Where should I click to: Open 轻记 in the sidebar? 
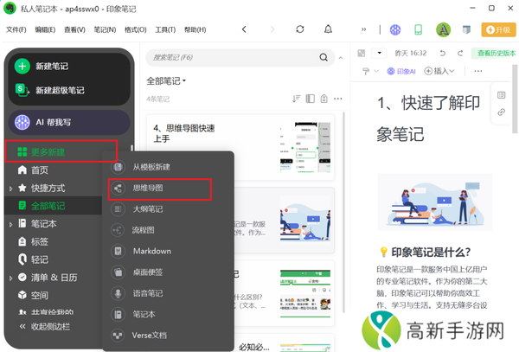click(x=40, y=259)
